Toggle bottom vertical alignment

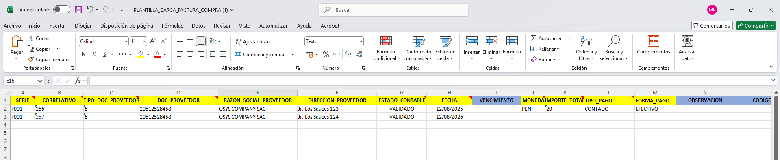point(201,41)
